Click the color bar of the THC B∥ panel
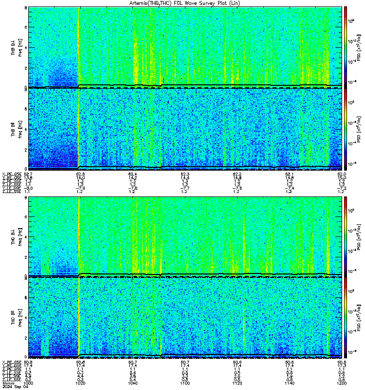The image size is (365, 390). pos(346,317)
